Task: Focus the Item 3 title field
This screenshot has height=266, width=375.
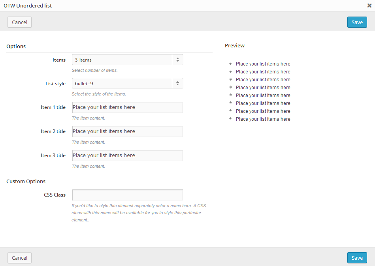Action: pos(127,155)
